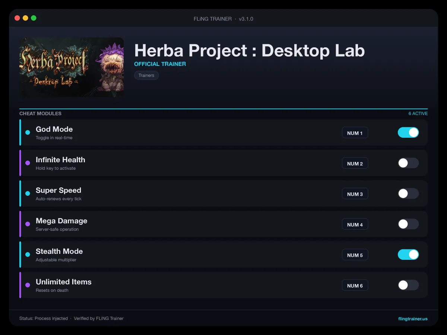Screen dimensions: 447x335
Task: Click the 'Herba Project : Desktop Lab' heading
Action: click(249, 50)
